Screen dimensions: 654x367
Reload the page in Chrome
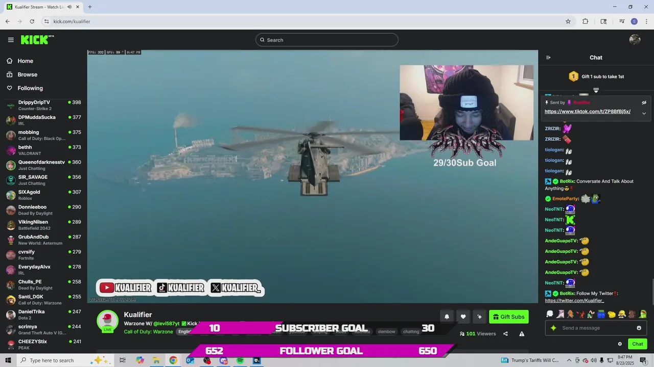tap(32, 21)
